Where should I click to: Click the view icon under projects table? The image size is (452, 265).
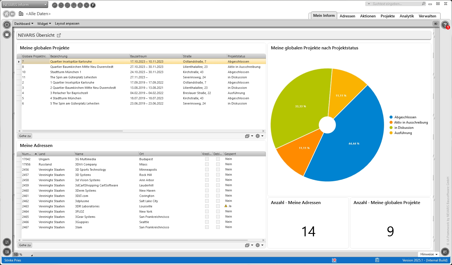coord(247,136)
